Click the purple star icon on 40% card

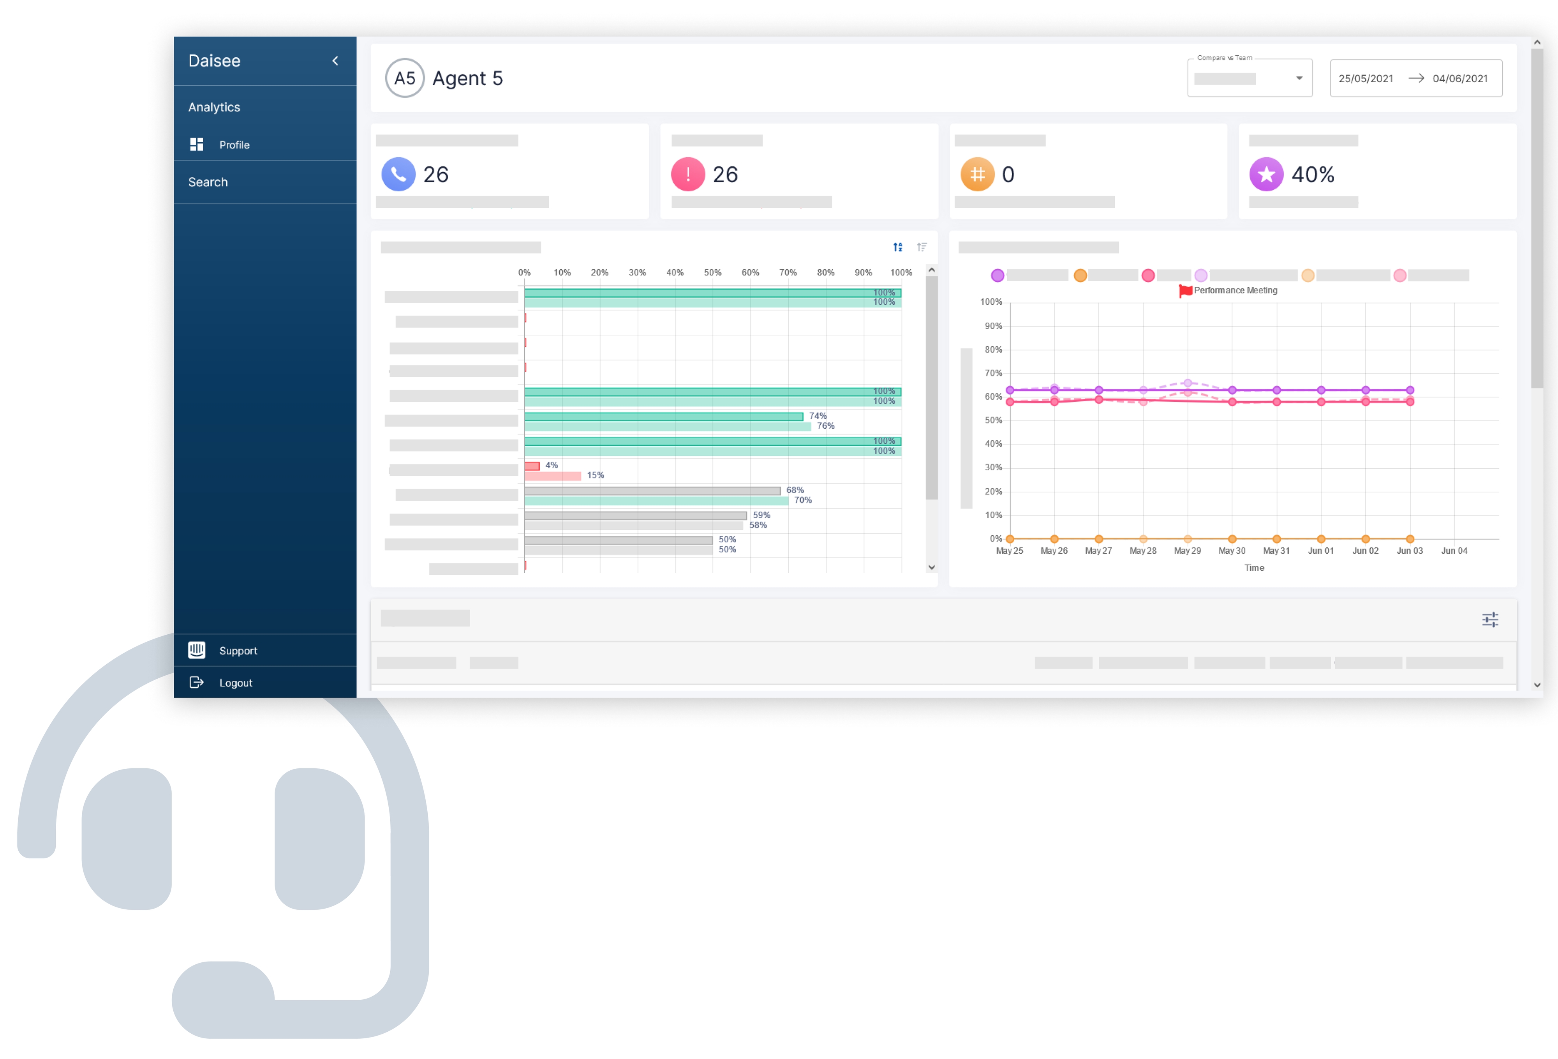coord(1266,174)
